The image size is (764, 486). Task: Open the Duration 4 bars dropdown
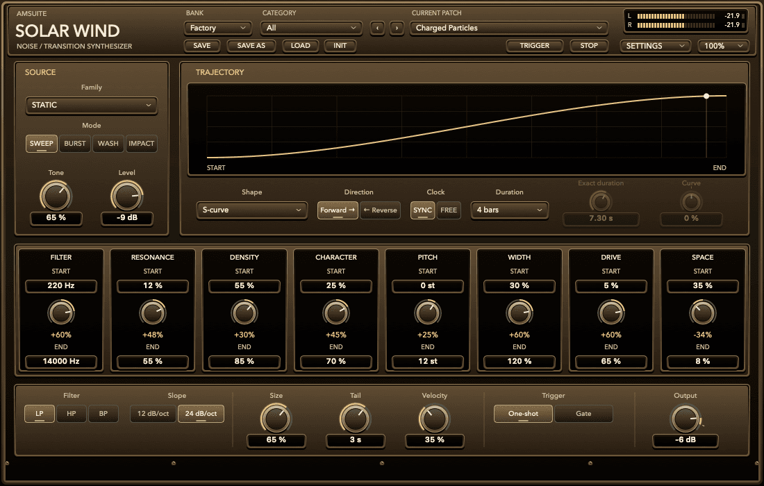point(510,210)
